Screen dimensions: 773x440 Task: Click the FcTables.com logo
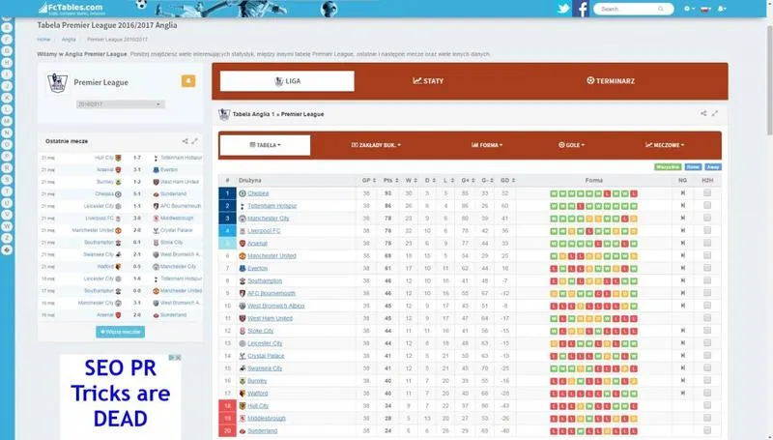[72, 9]
